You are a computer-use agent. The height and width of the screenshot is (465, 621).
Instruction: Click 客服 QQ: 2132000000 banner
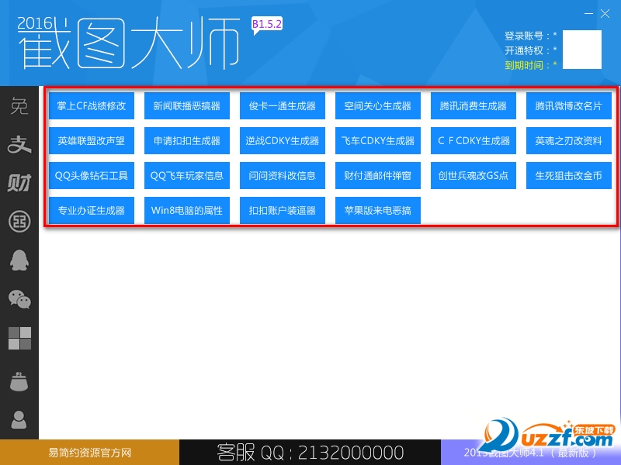(310, 453)
